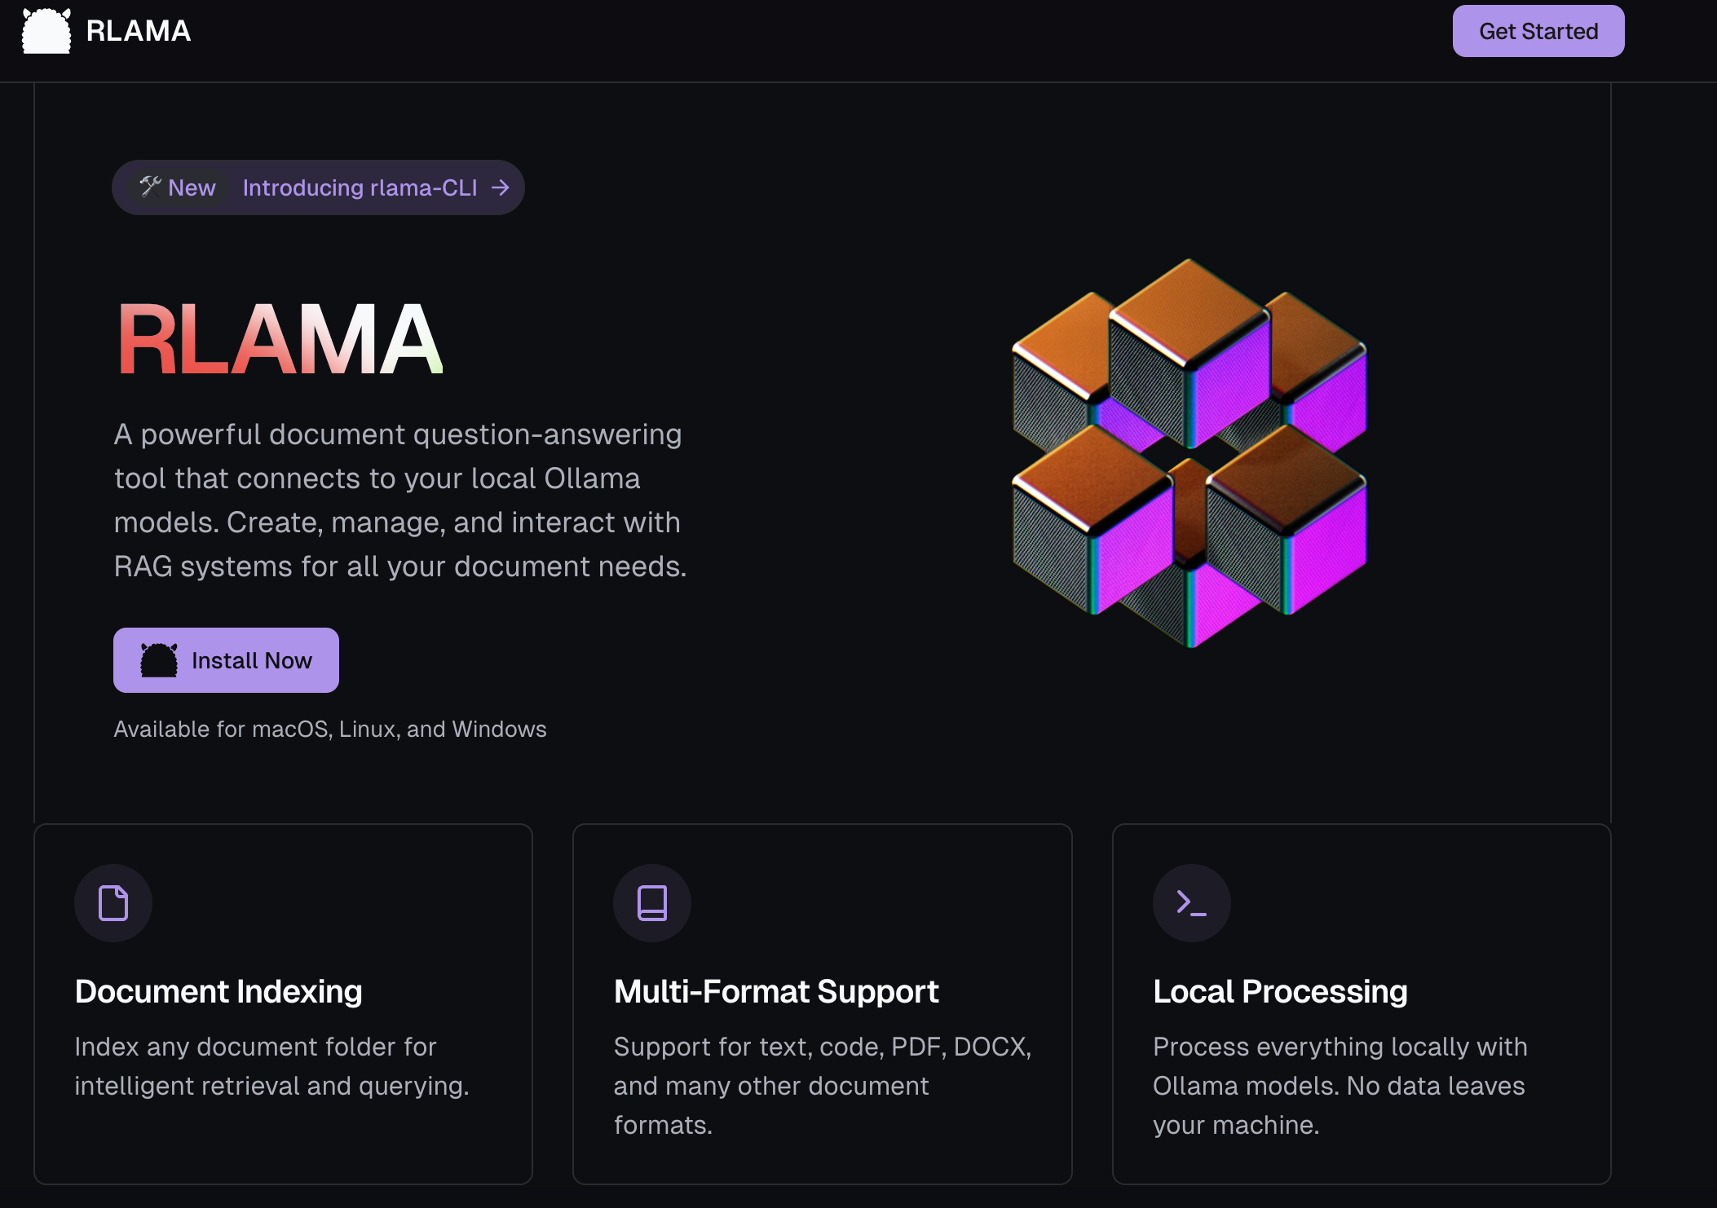Click the New badge label
This screenshot has height=1208, width=1717.
pyautogui.click(x=191, y=187)
